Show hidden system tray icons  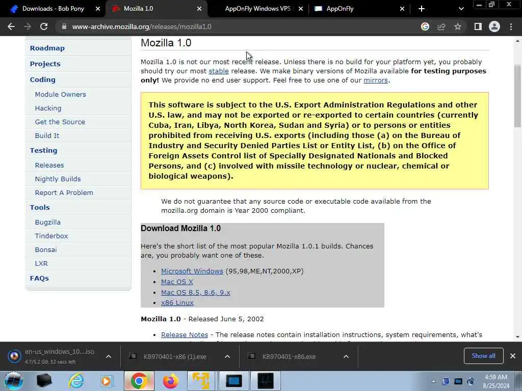433,381
